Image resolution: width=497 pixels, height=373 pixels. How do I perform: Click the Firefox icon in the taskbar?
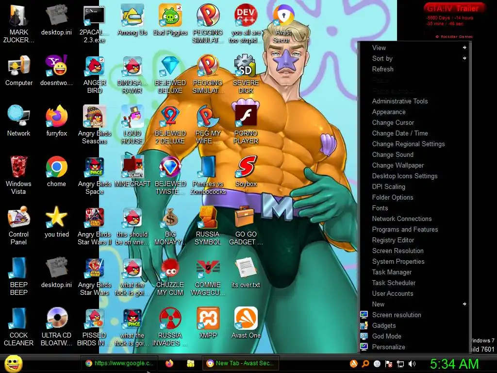tap(169, 363)
